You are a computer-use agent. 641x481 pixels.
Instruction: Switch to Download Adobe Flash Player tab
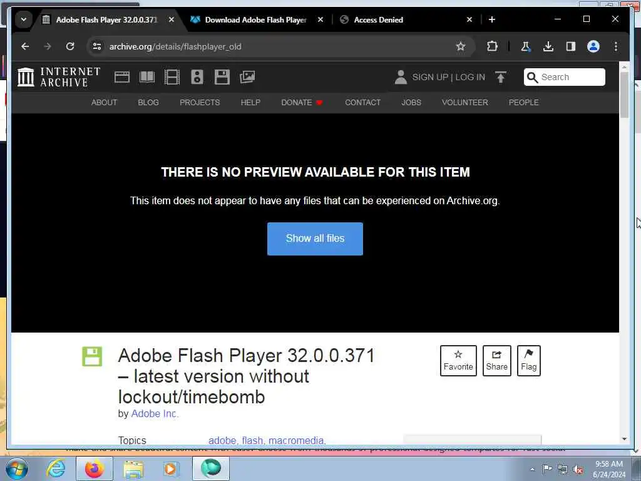[x=256, y=19]
